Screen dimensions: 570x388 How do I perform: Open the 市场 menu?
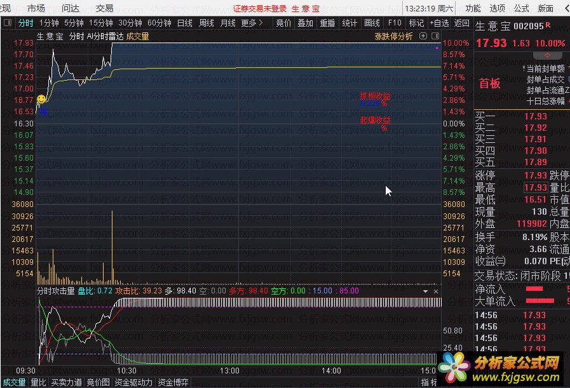pyautogui.click(x=36, y=8)
